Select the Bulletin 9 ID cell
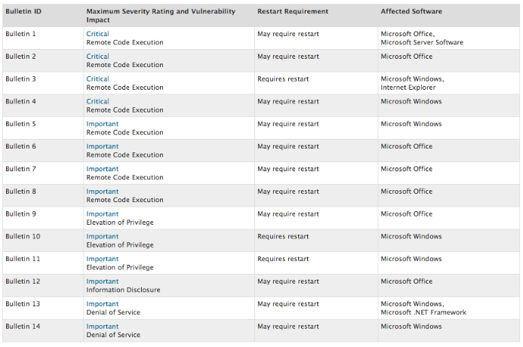 click(x=43, y=218)
